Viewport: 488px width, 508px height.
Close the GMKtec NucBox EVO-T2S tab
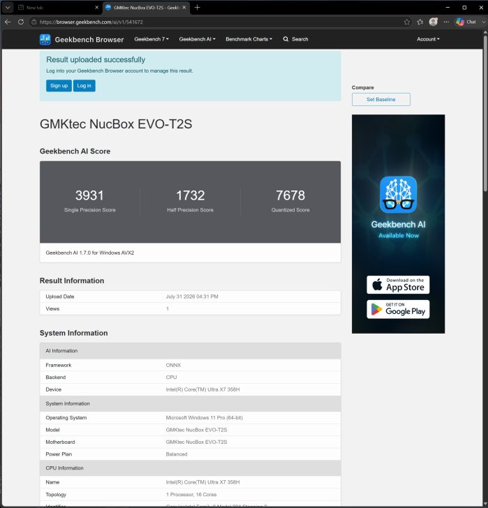click(184, 7)
